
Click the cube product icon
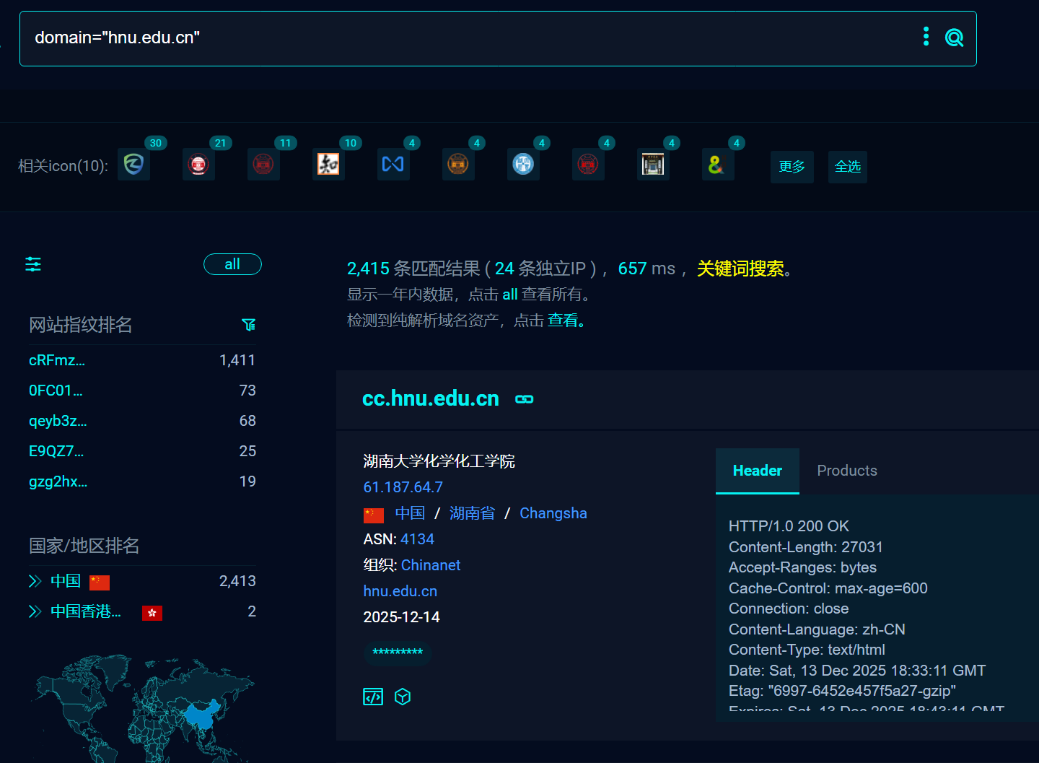click(403, 697)
